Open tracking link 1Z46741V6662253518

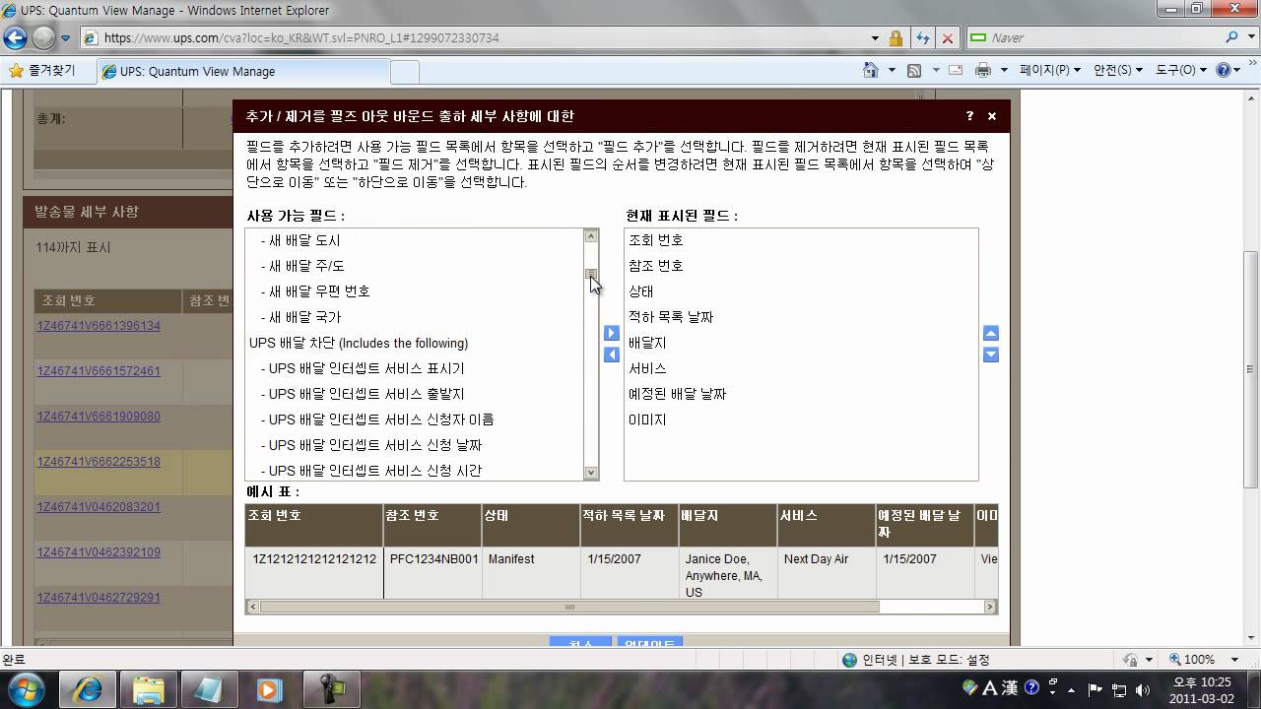[x=99, y=462]
